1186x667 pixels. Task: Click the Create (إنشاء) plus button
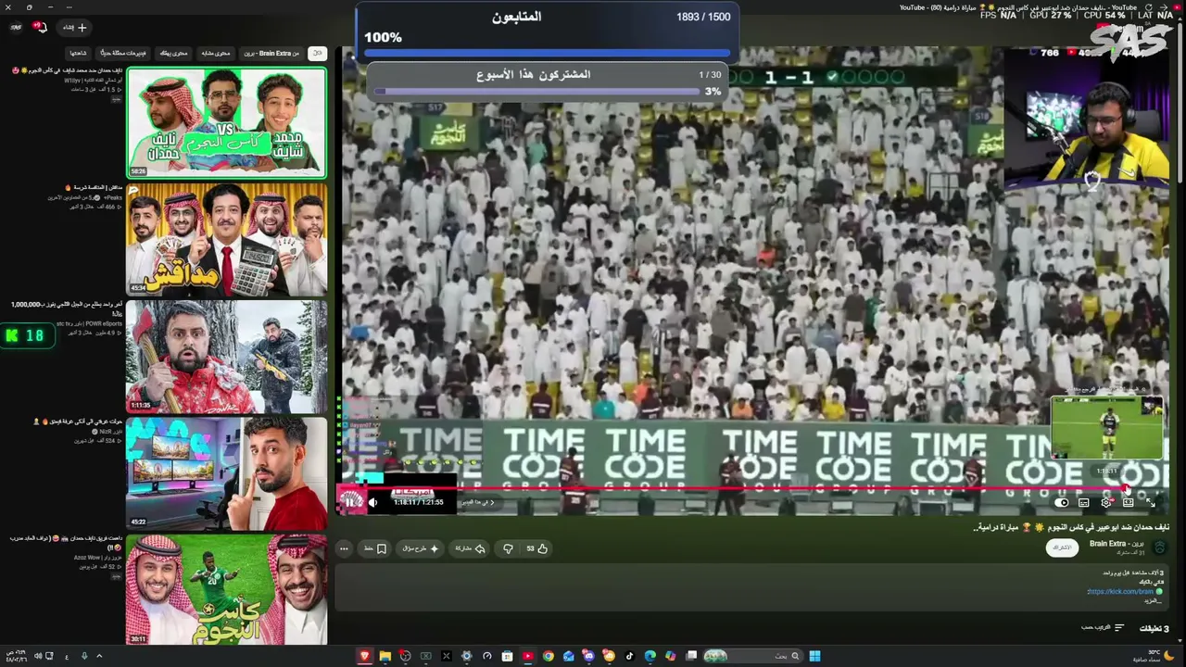click(x=75, y=28)
